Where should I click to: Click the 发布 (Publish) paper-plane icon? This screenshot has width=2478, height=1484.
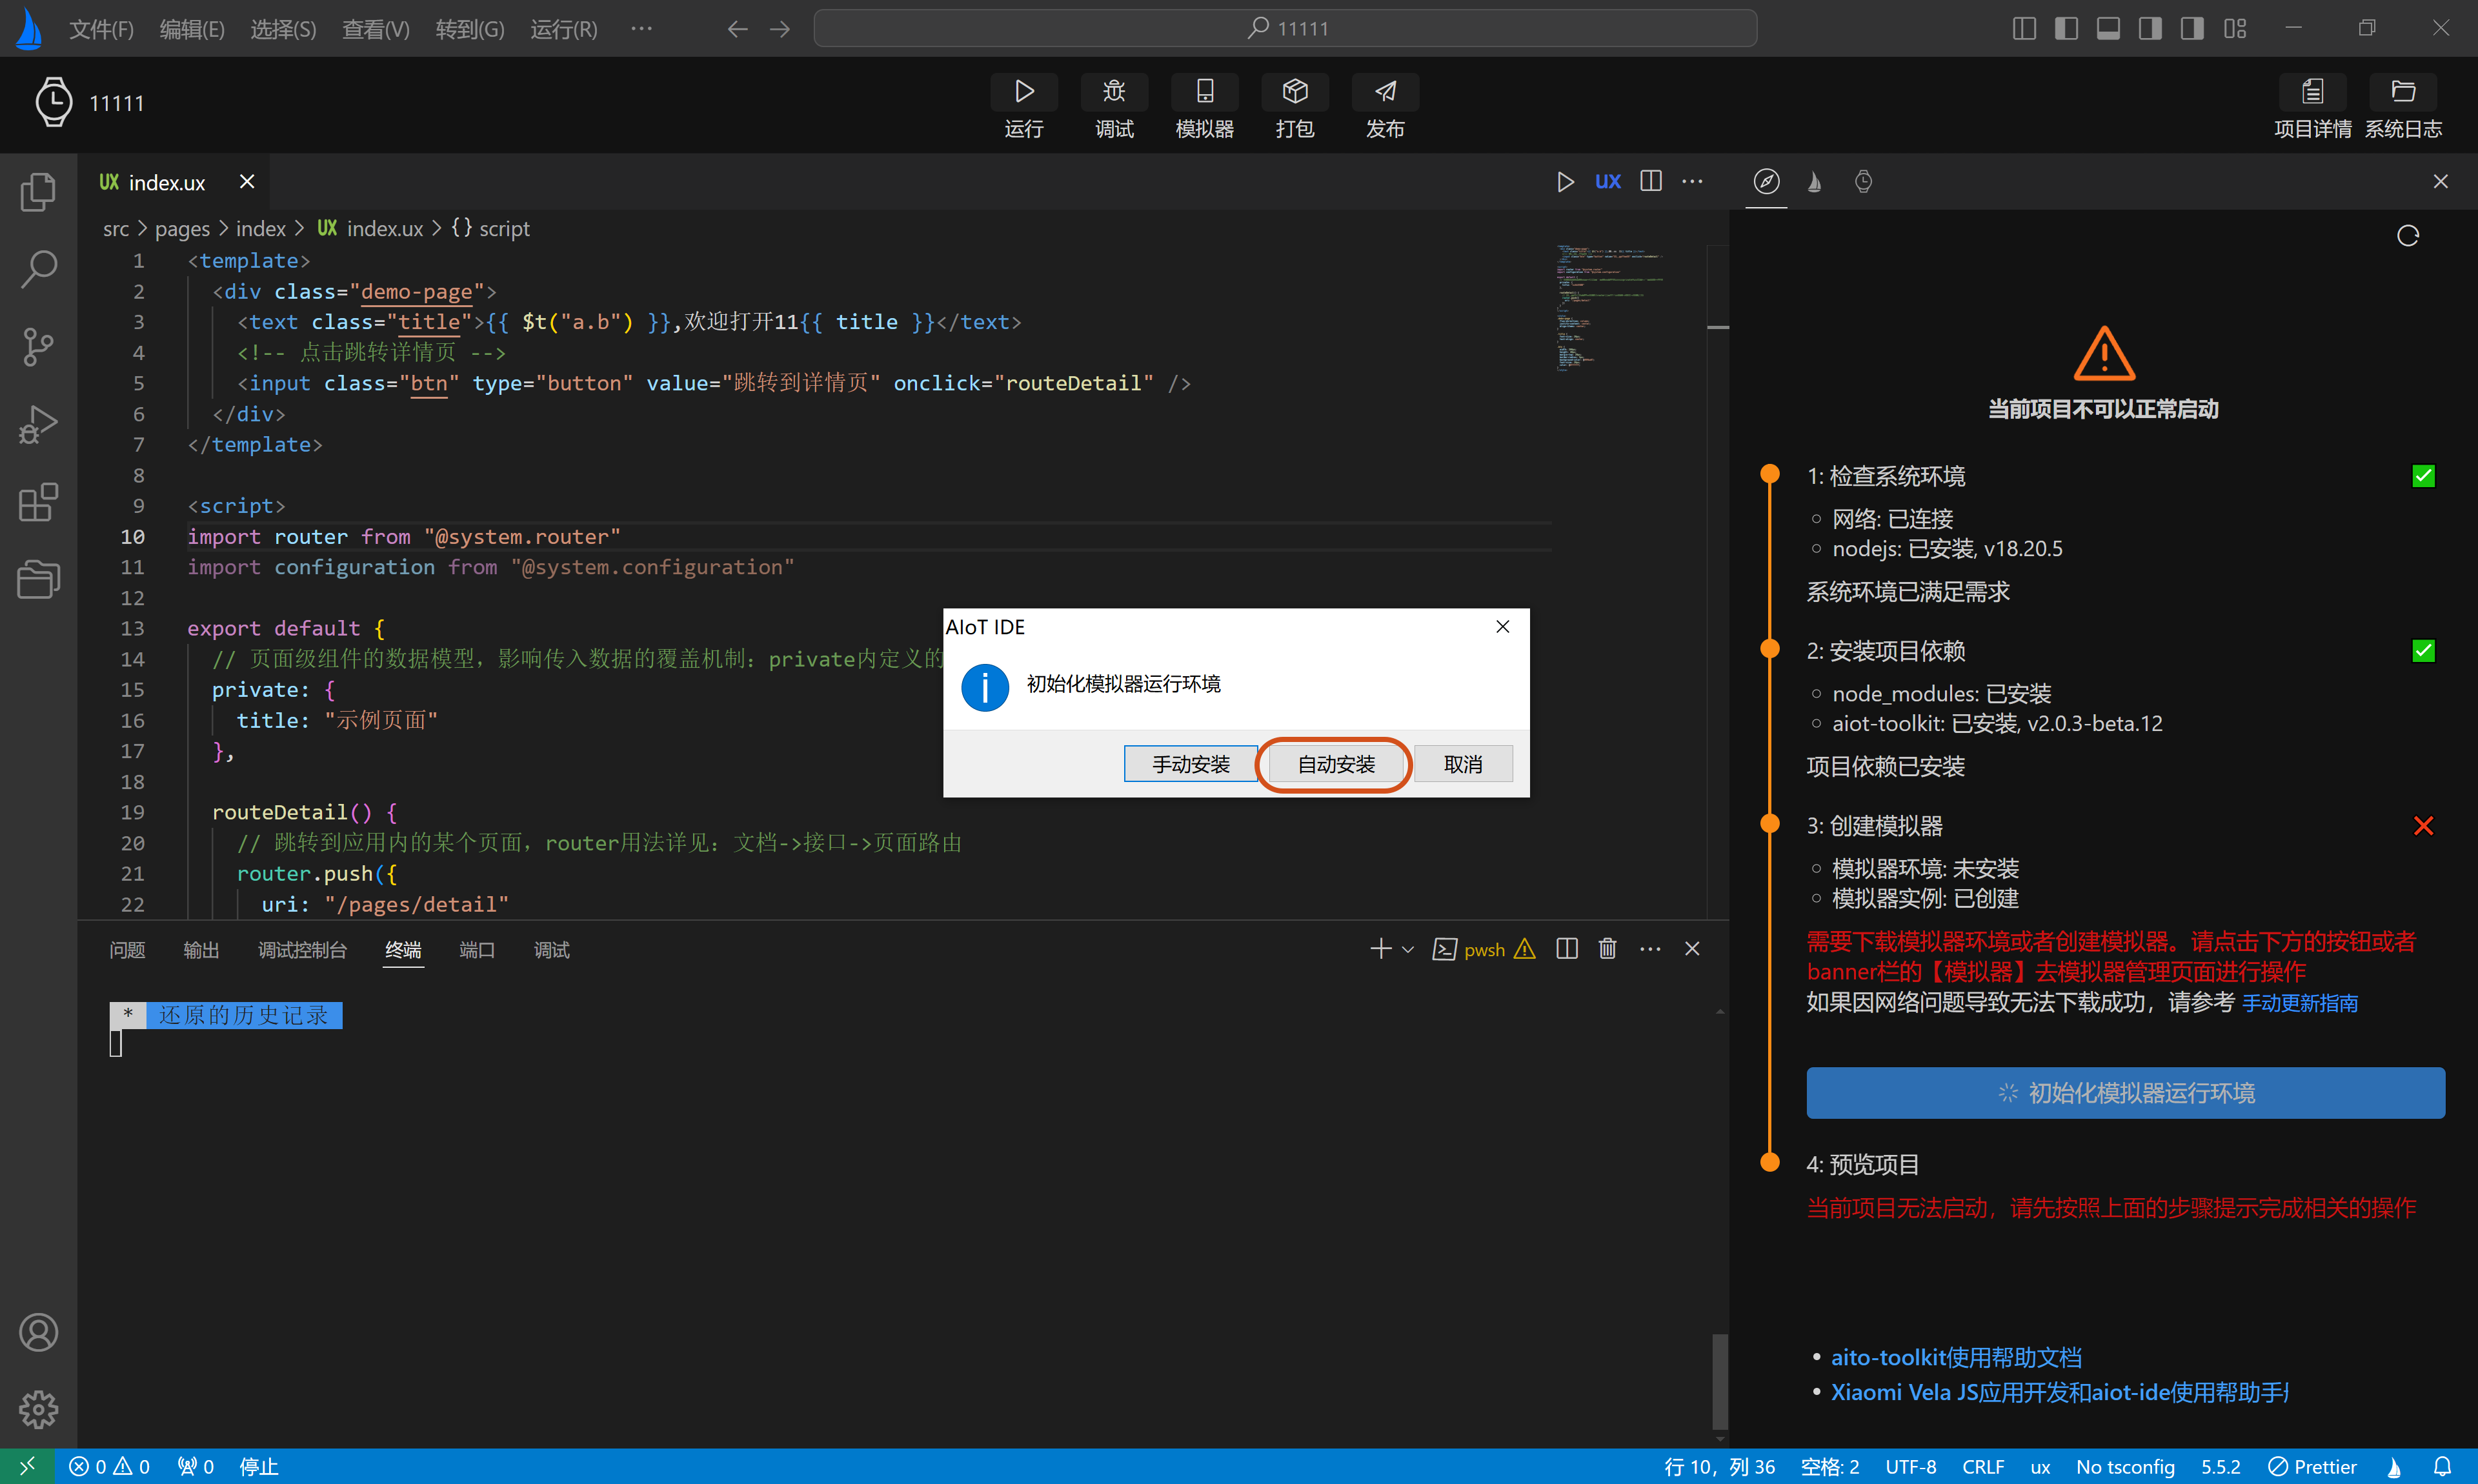coord(1384,92)
